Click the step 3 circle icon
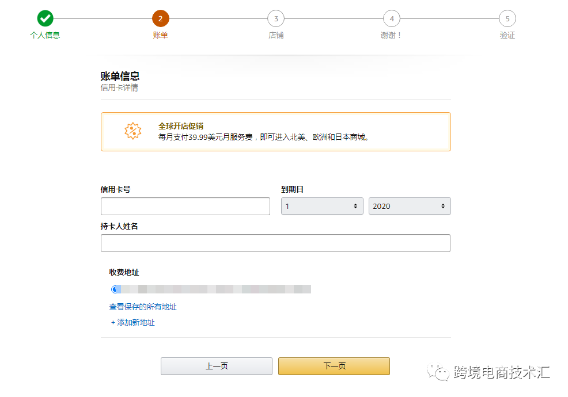Viewport: 568px width, 397px height. tap(276, 18)
